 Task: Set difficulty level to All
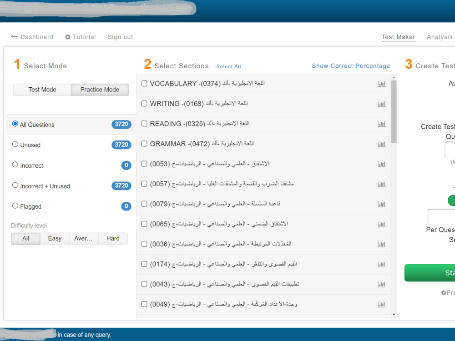[25, 238]
